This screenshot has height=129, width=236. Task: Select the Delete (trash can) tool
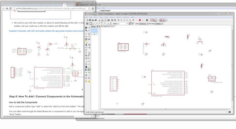coord(86,44)
